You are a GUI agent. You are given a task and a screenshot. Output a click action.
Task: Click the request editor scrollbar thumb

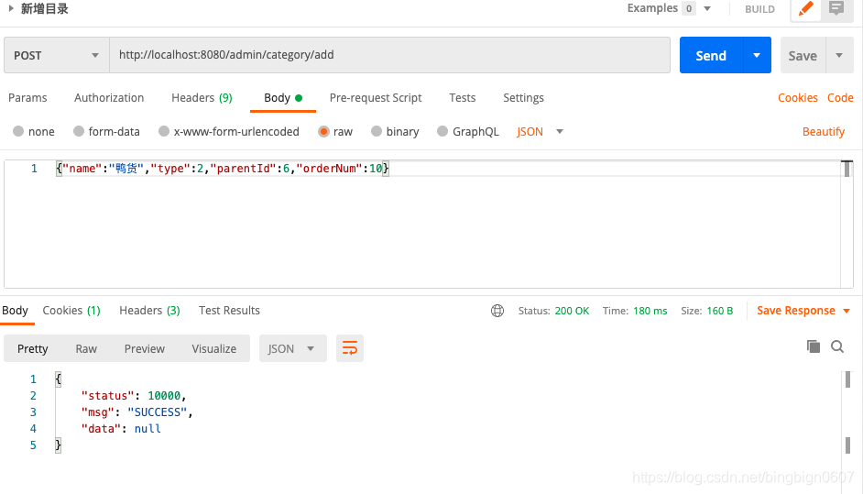pos(847,169)
